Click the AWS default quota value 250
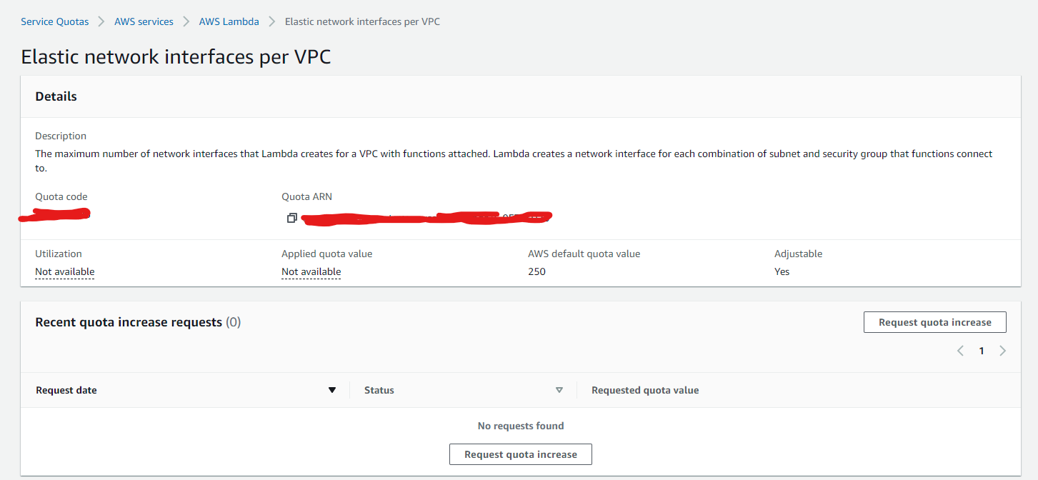Screen dimensions: 1038x480 (537, 271)
